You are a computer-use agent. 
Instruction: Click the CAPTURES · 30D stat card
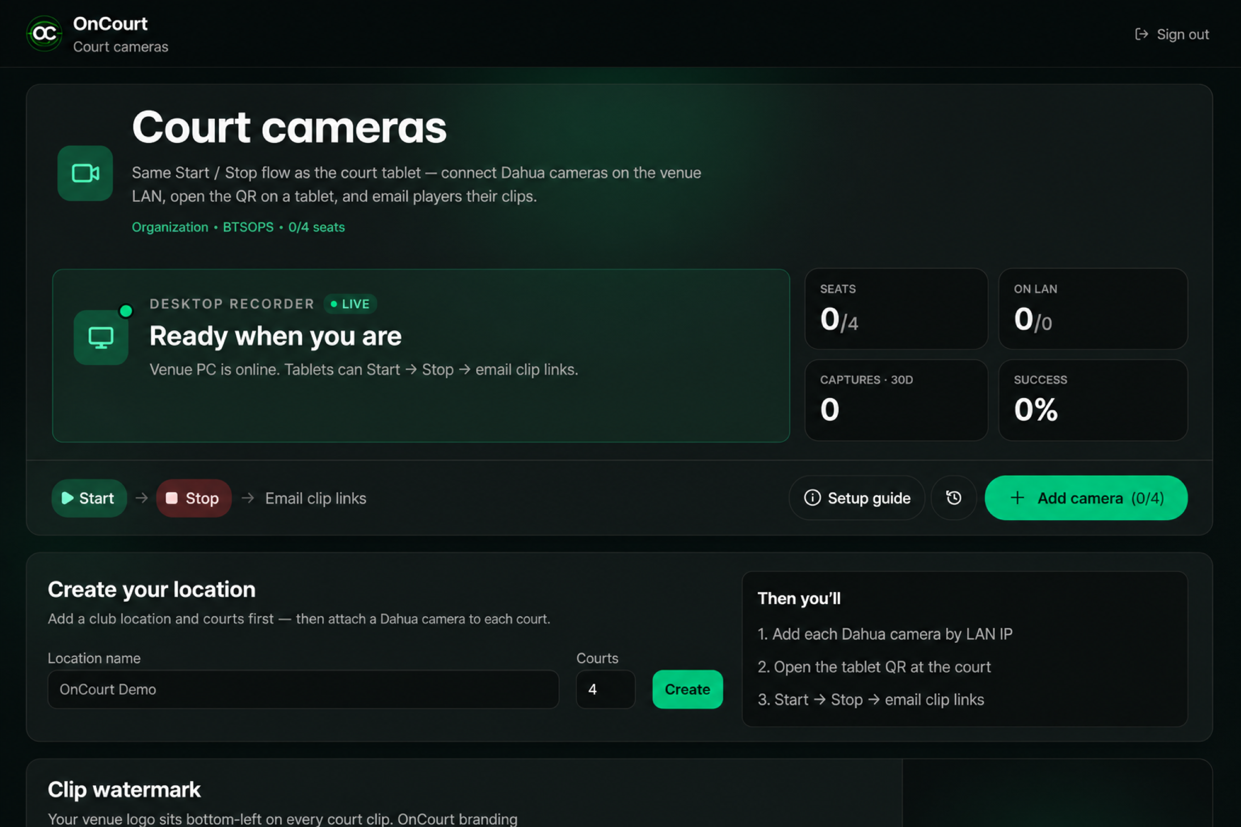pos(896,400)
